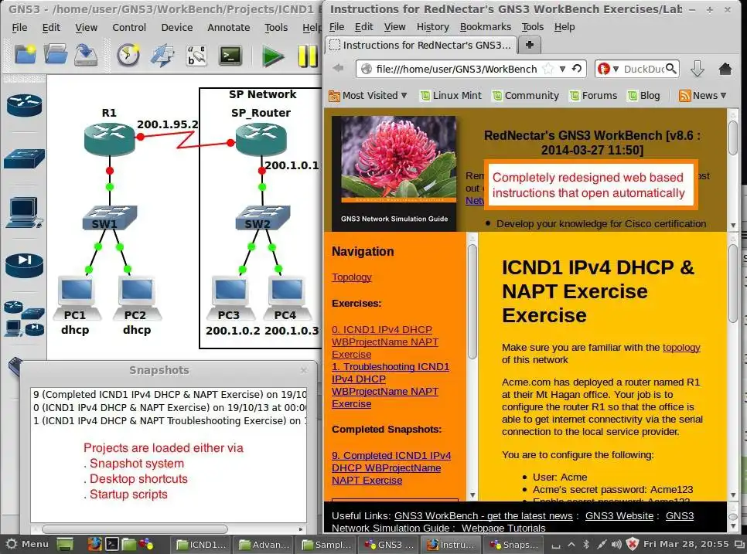This screenshot has width=747, height=554.
Task: Open 0. ICND1 IPv4 DHCP exercise link
Action: pos(385,342)
